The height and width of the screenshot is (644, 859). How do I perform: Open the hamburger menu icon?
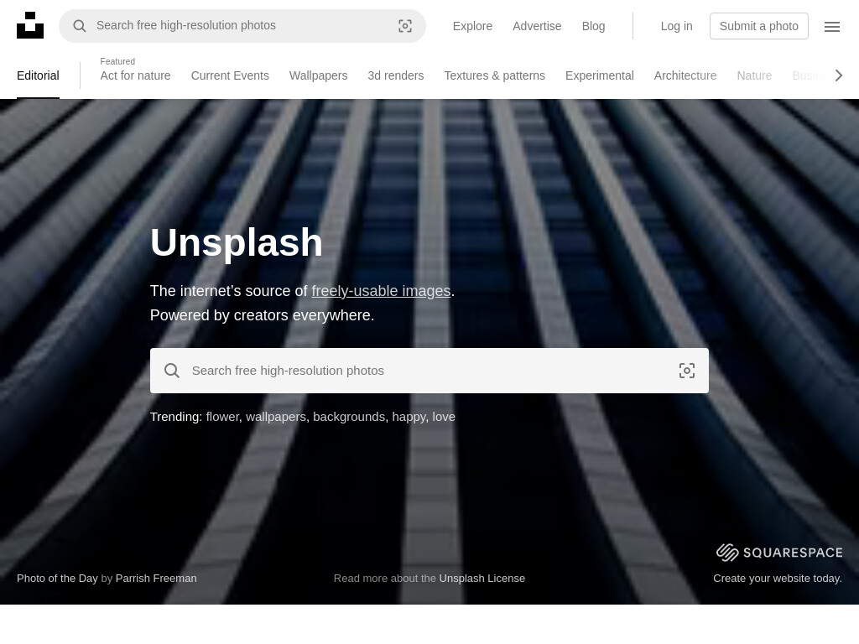click(831, 26)
